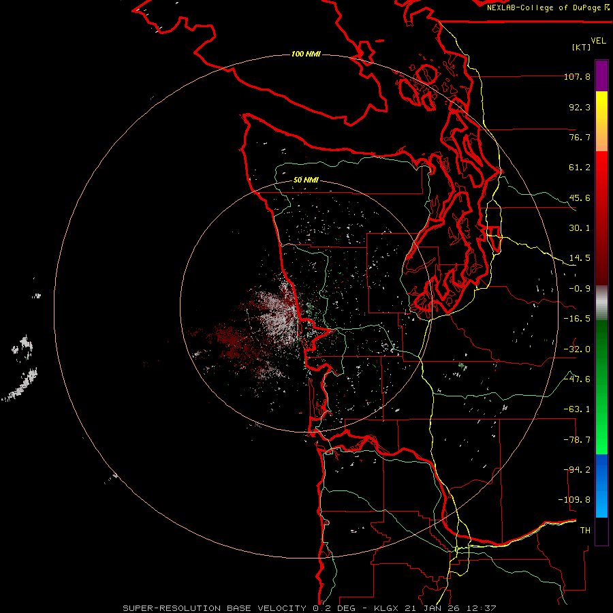Viewport: 613px width, 613px height.
Task: Select the 76.7 scale value
Action: pos(580,137)
